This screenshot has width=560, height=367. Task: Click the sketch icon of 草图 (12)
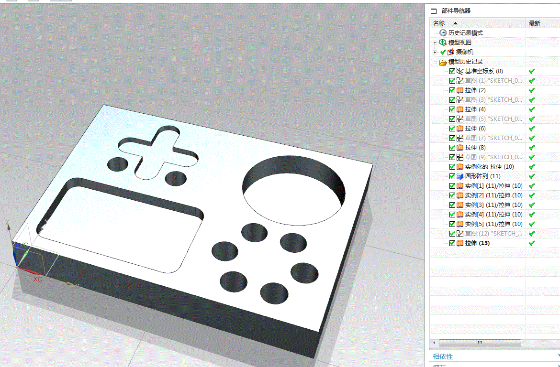click(460, 234)
